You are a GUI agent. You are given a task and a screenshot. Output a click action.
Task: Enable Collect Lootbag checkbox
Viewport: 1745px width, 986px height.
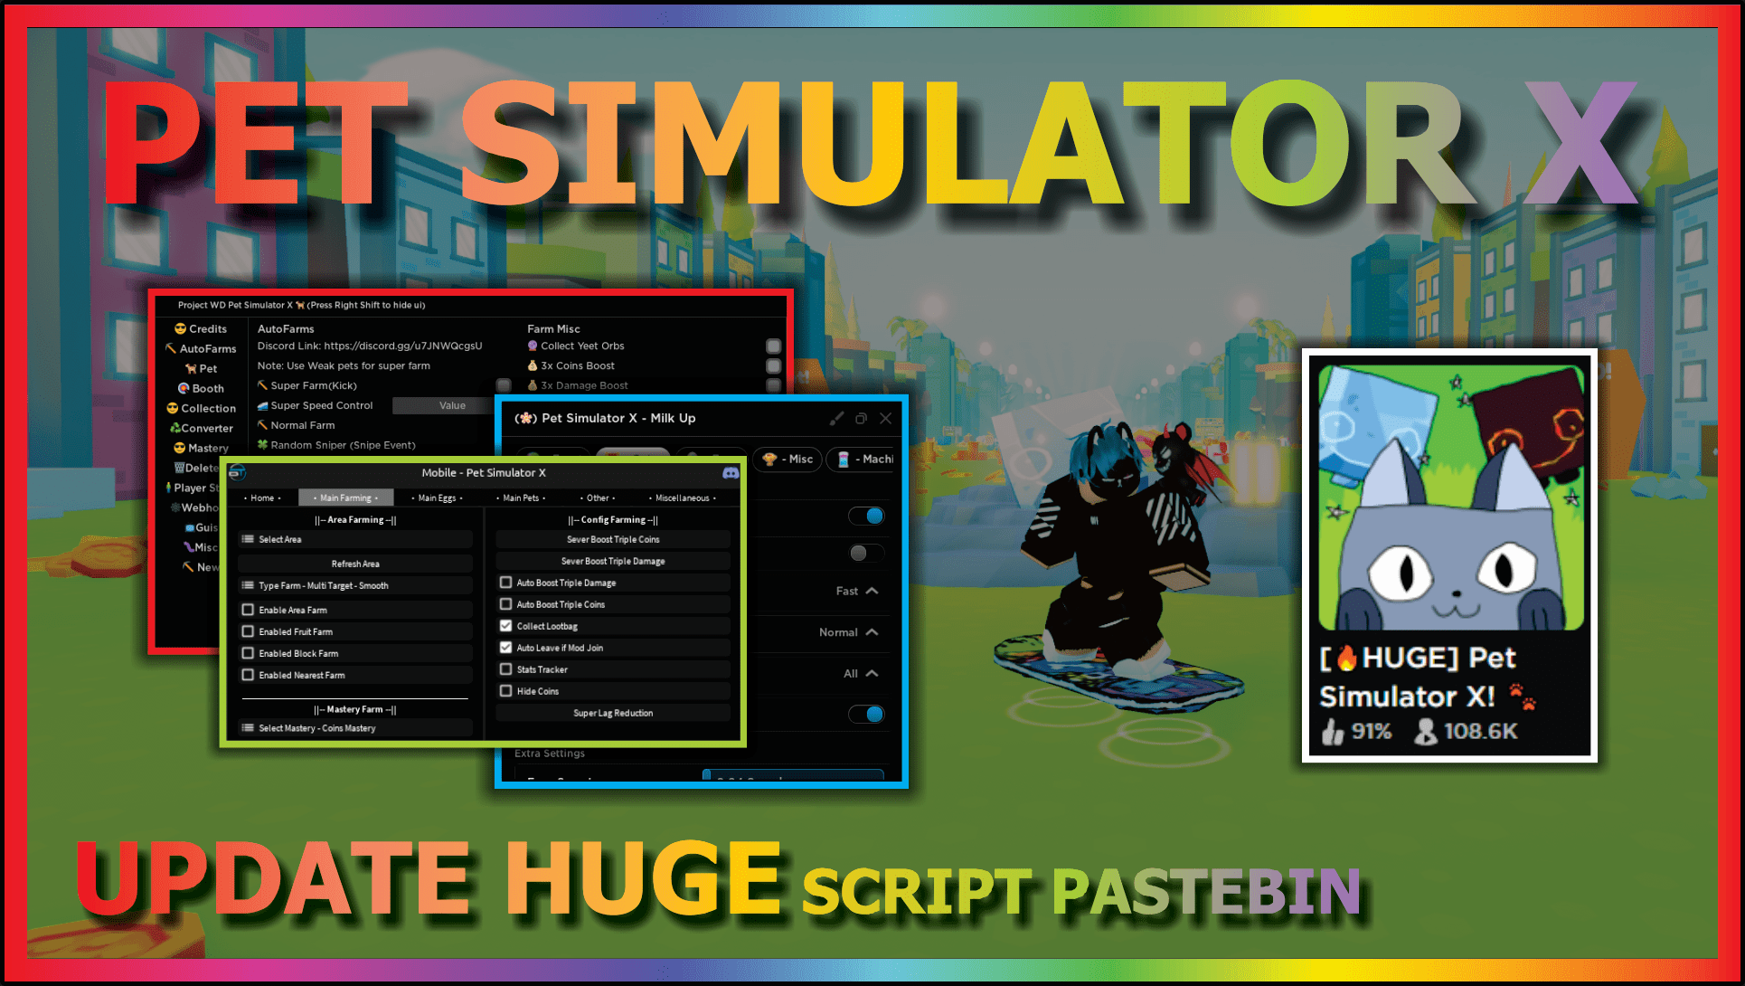507,621
